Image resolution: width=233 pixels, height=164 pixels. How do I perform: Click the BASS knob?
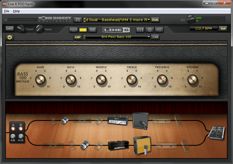71,80
